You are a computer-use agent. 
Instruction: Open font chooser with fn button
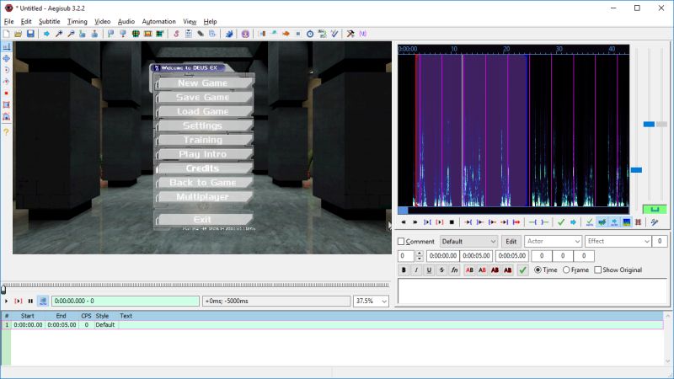(454, 270)
